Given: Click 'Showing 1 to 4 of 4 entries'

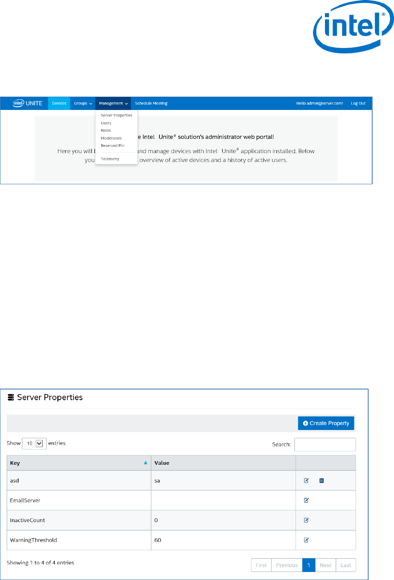Looking at the screenshot, I should [x=41, y=563].
